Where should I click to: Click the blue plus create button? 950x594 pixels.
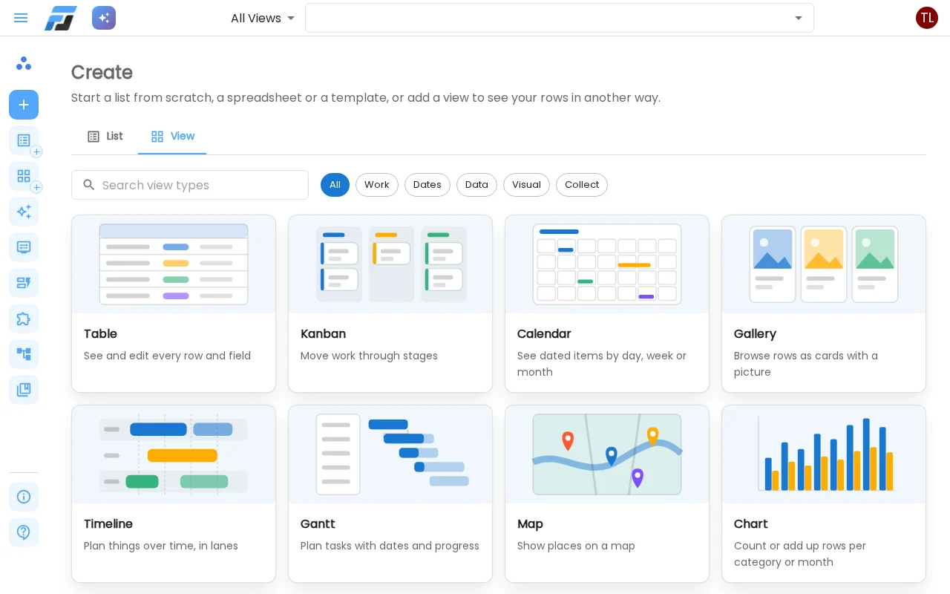click(24, 105)
